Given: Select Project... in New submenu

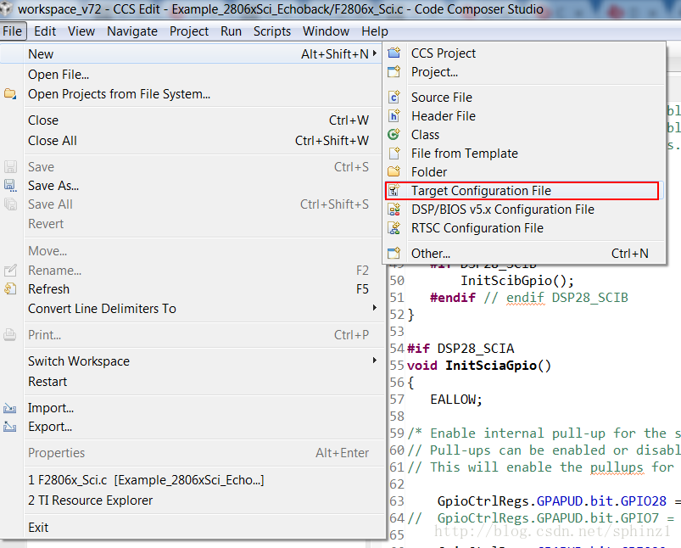Looking at the screenshot, I should tap(524, 72).
